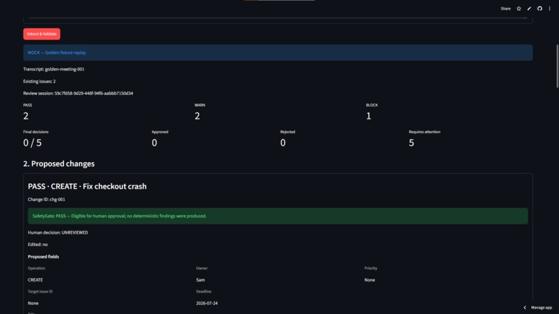Click the green SafetyGate PASS message

pos(277,216)
